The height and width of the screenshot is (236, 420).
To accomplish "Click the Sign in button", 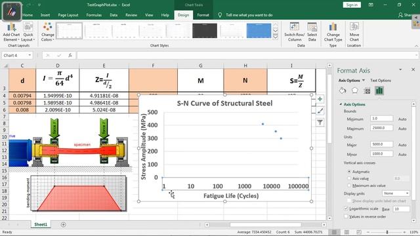I will click(x=352, y=5).
